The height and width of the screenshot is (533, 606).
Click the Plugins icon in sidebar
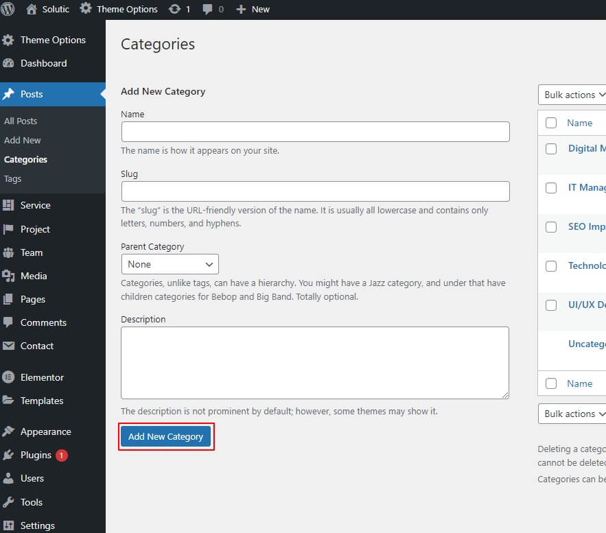(x=8, y=455)
